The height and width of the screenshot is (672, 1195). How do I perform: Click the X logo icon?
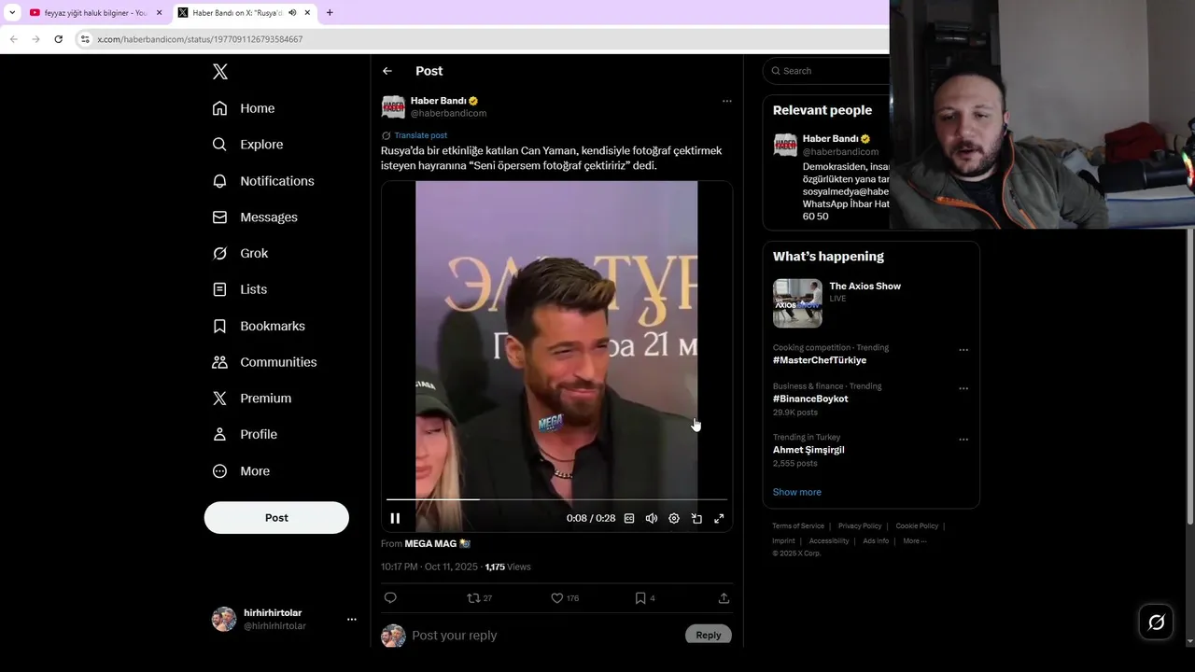point(220,72)
